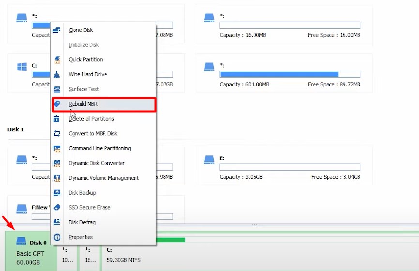The width and height of the screenshot is (419, 271).
Task: Choose Disk Backup entry
Action: 104,193
